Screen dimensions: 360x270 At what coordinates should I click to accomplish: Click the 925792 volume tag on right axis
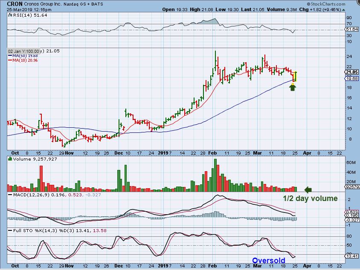(353, 187)
